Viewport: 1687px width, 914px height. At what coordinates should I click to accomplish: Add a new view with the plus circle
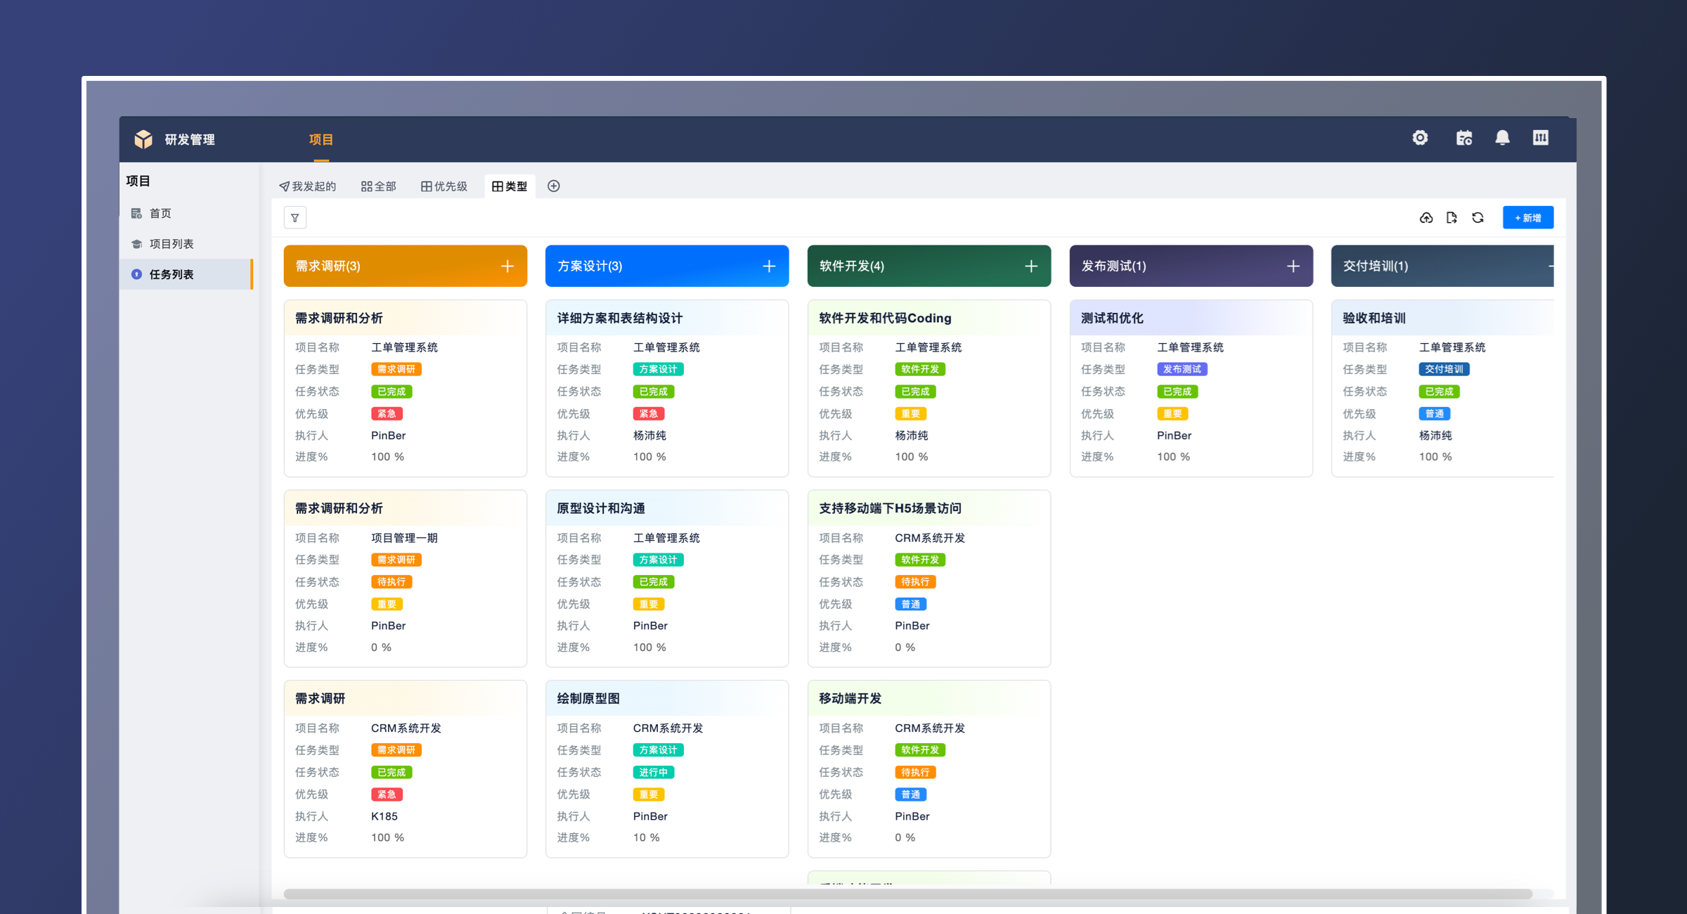(554, 186)
